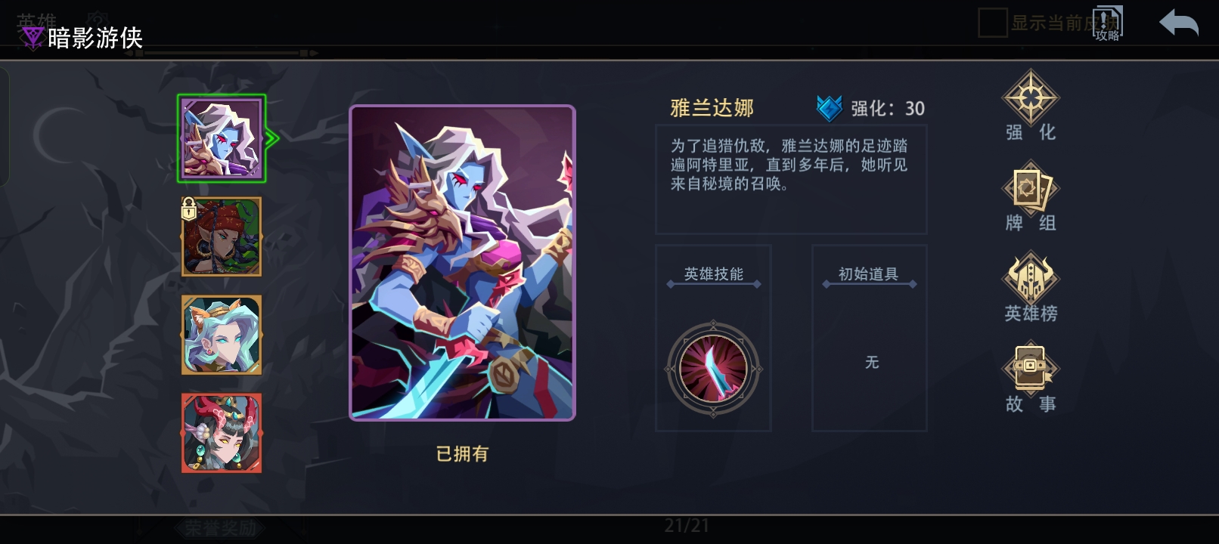Select the locked red-haired hero portrait
This screenshot has width=1219, height=544.
(x=222, y=237)
